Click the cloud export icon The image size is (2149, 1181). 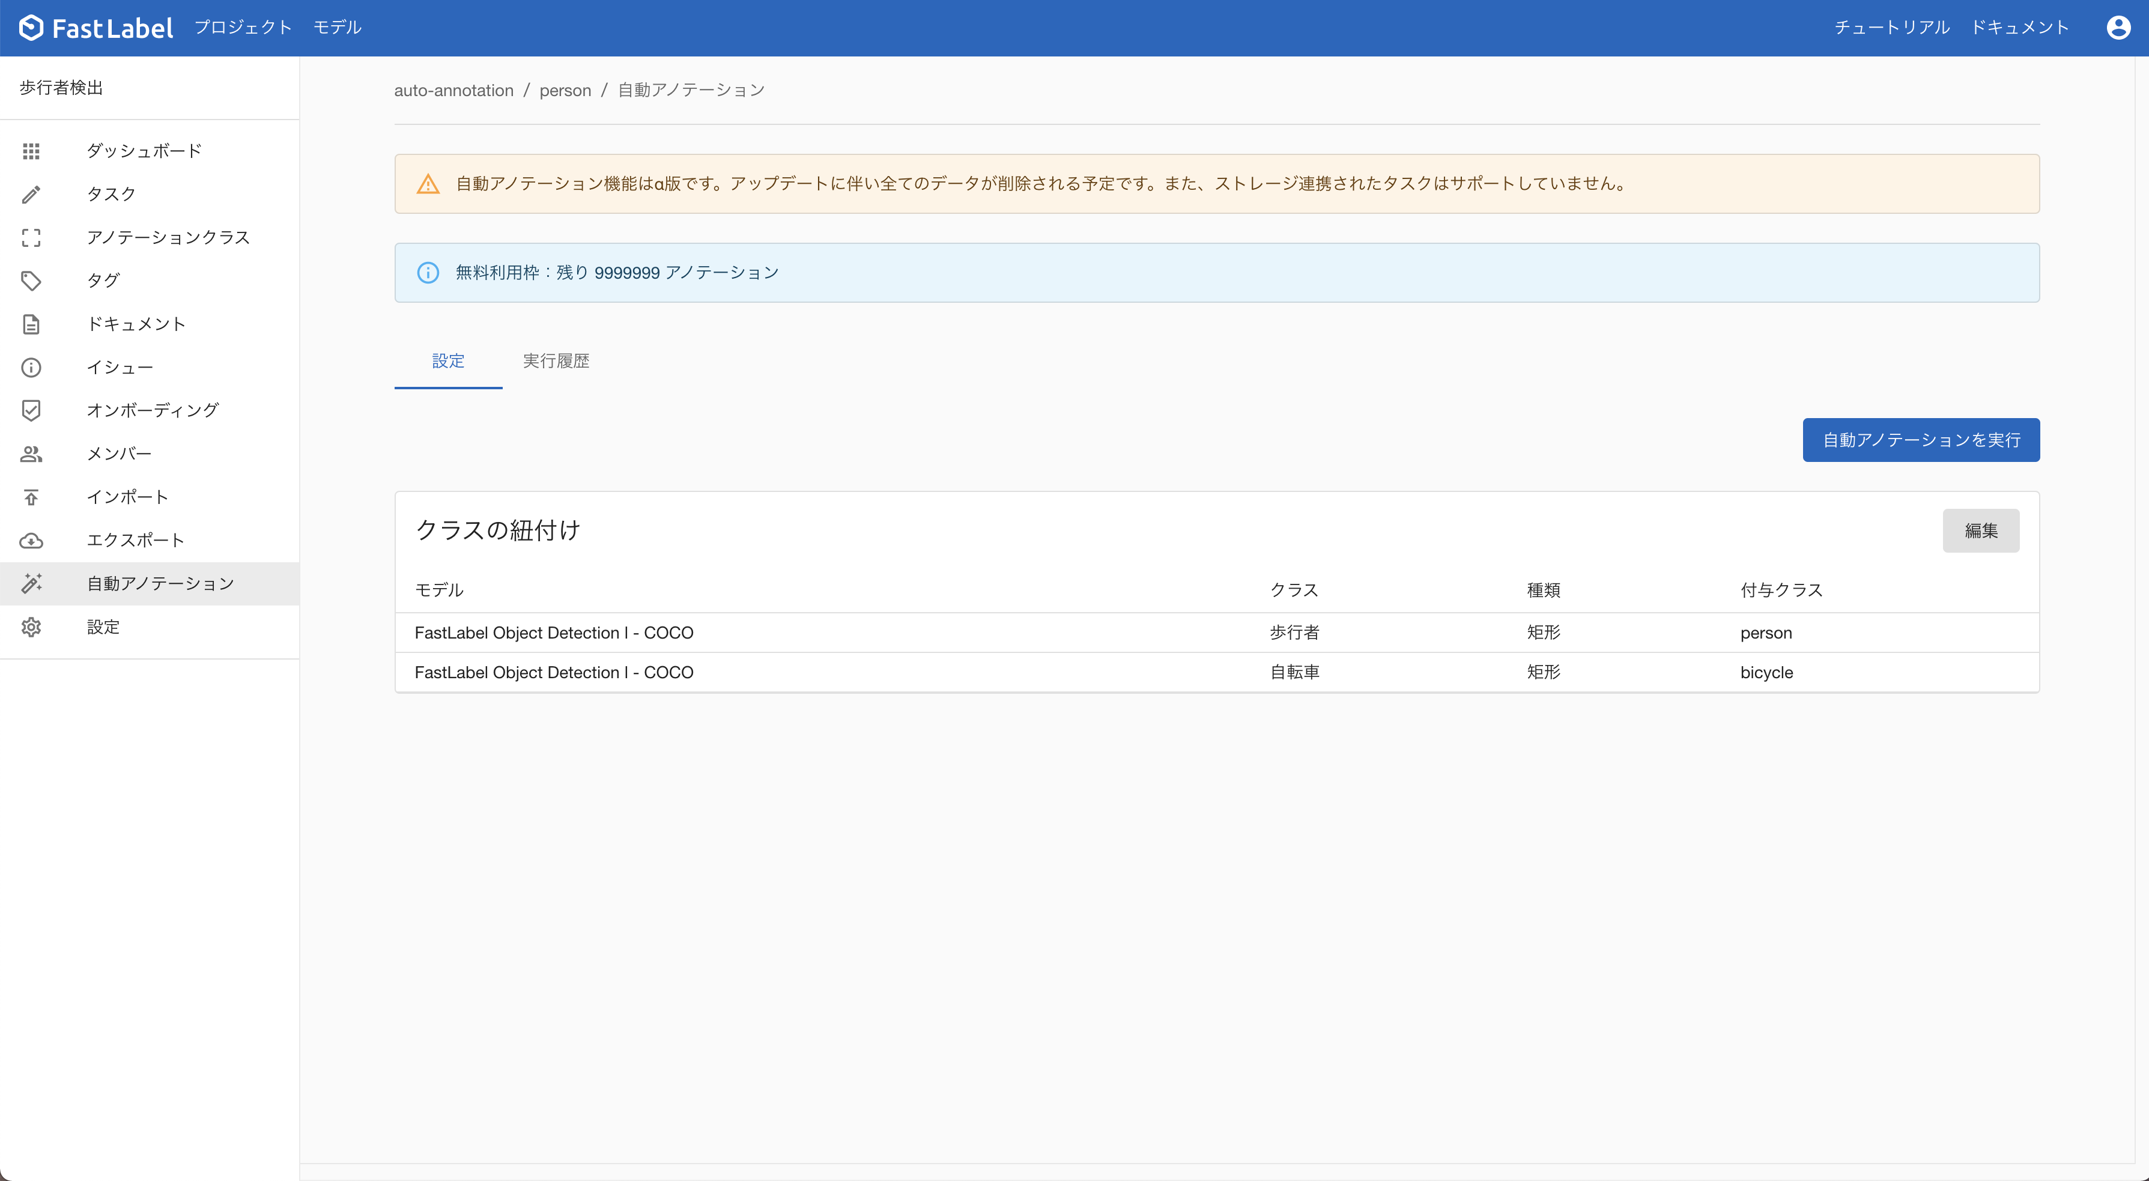(31, 541)
